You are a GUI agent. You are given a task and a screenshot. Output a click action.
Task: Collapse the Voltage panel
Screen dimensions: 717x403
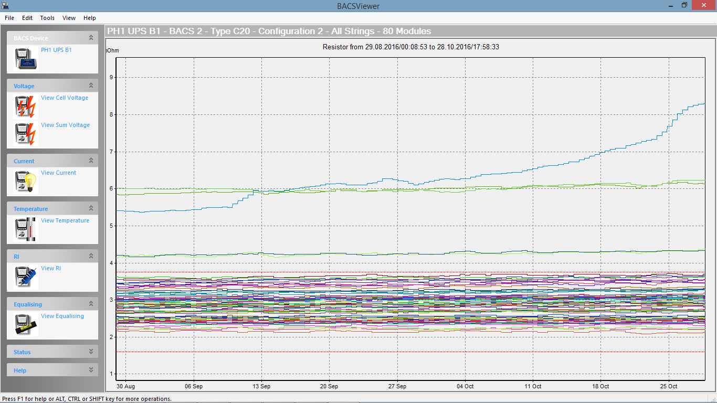pyautogui.click(x=90, y=85)
